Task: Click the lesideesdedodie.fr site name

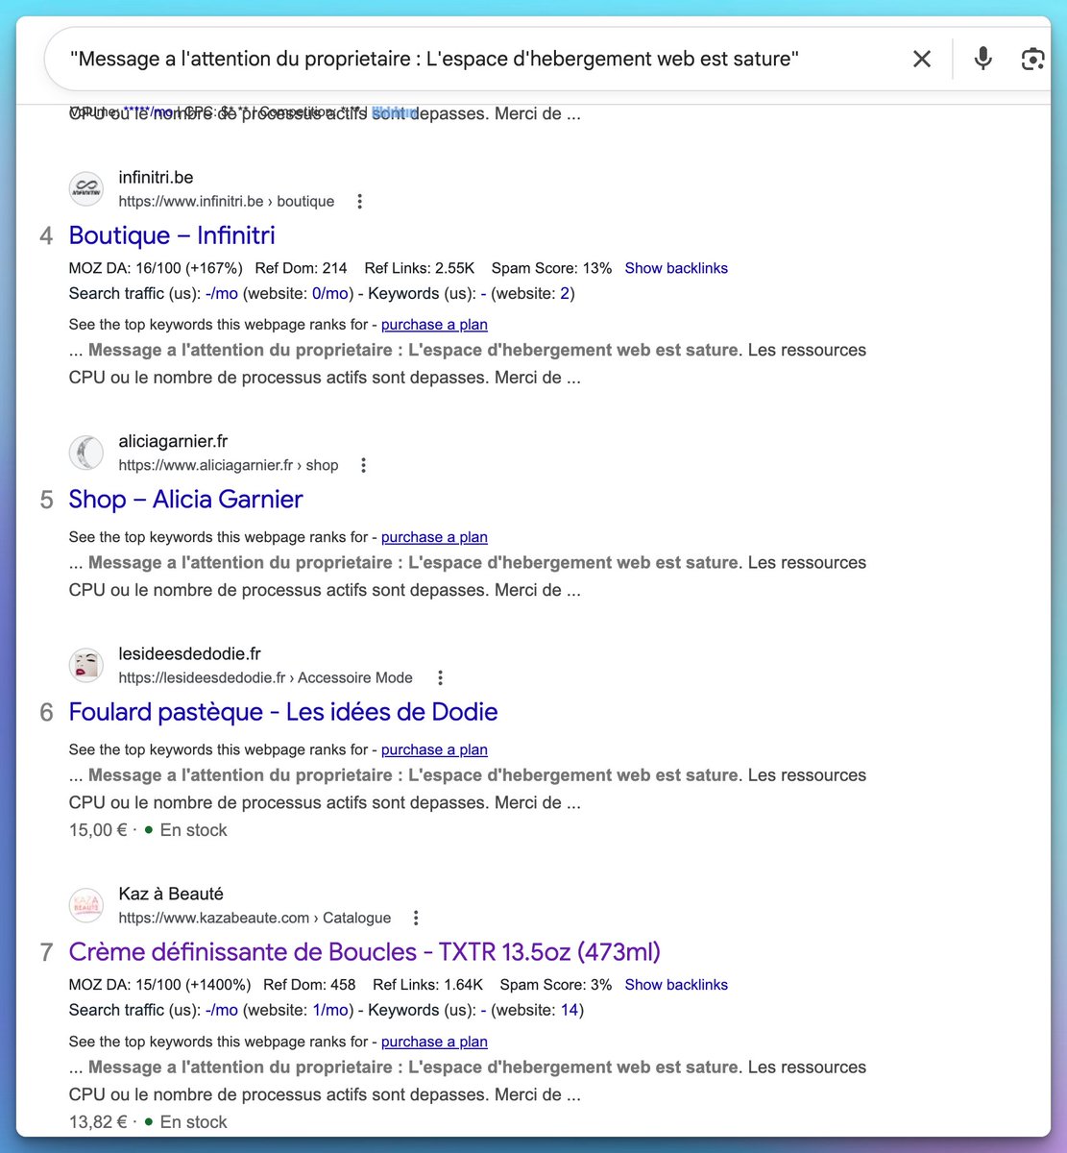Action: click(190, 654)
